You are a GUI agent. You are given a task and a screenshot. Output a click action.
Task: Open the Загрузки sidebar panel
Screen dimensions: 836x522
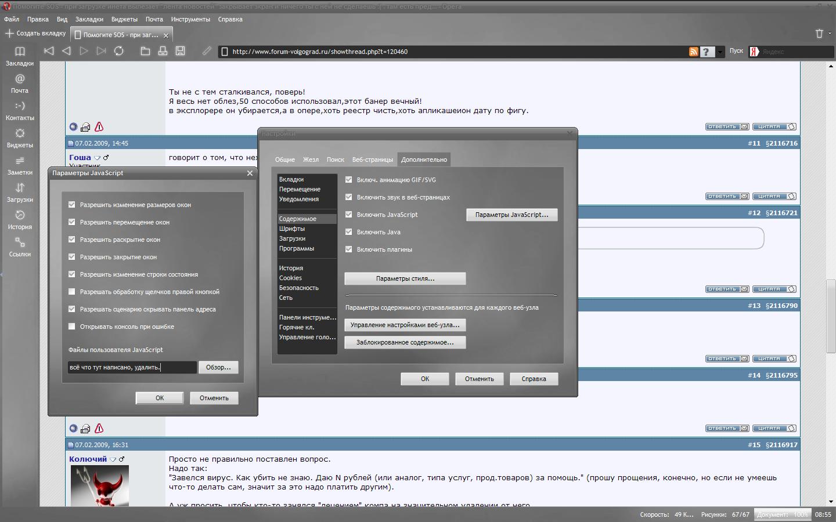pos(20,193)
